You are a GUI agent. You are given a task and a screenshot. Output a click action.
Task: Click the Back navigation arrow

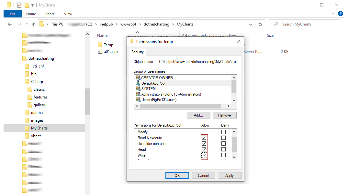tap(10, 24)
